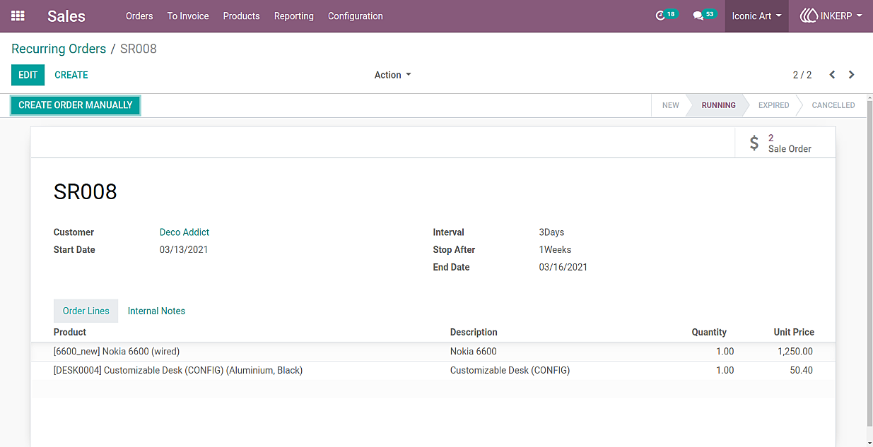Open the Orders menu
The width and height of the screenshot is (873, 447).
point(139,16)
